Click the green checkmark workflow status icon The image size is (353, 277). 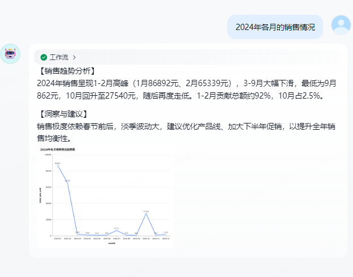44,57
